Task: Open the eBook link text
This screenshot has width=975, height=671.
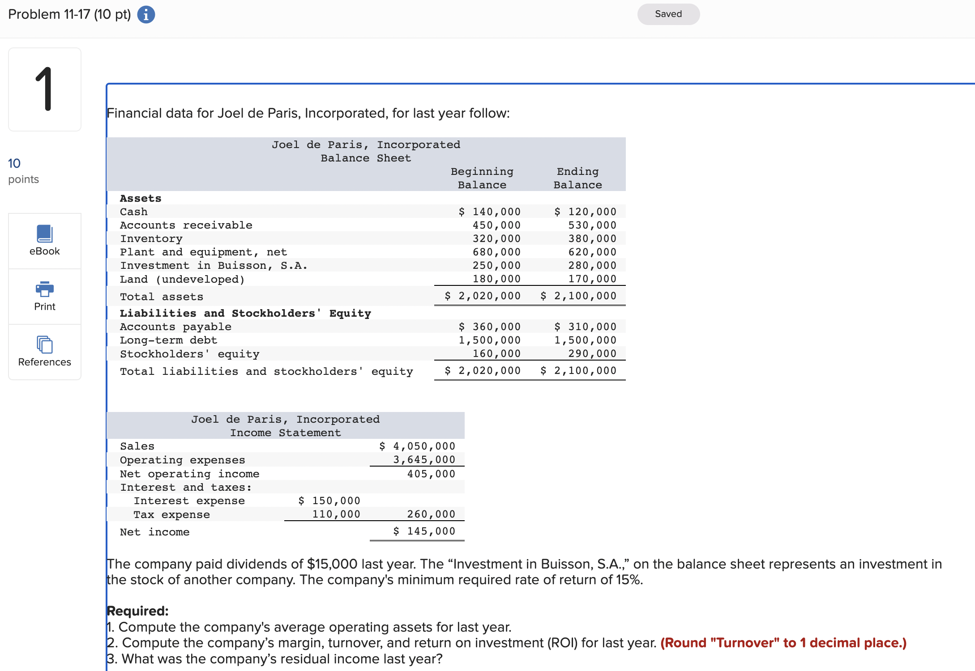Action: click(x=44, y=251)
